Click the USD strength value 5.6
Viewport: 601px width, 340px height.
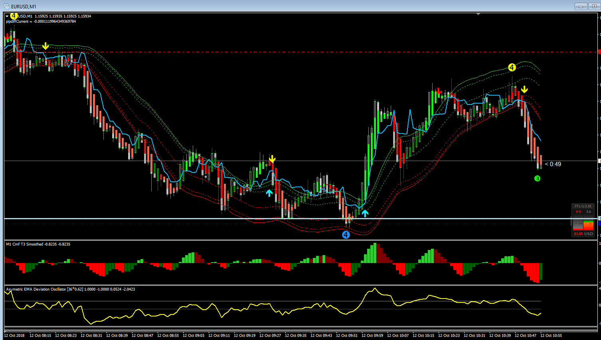589,212
